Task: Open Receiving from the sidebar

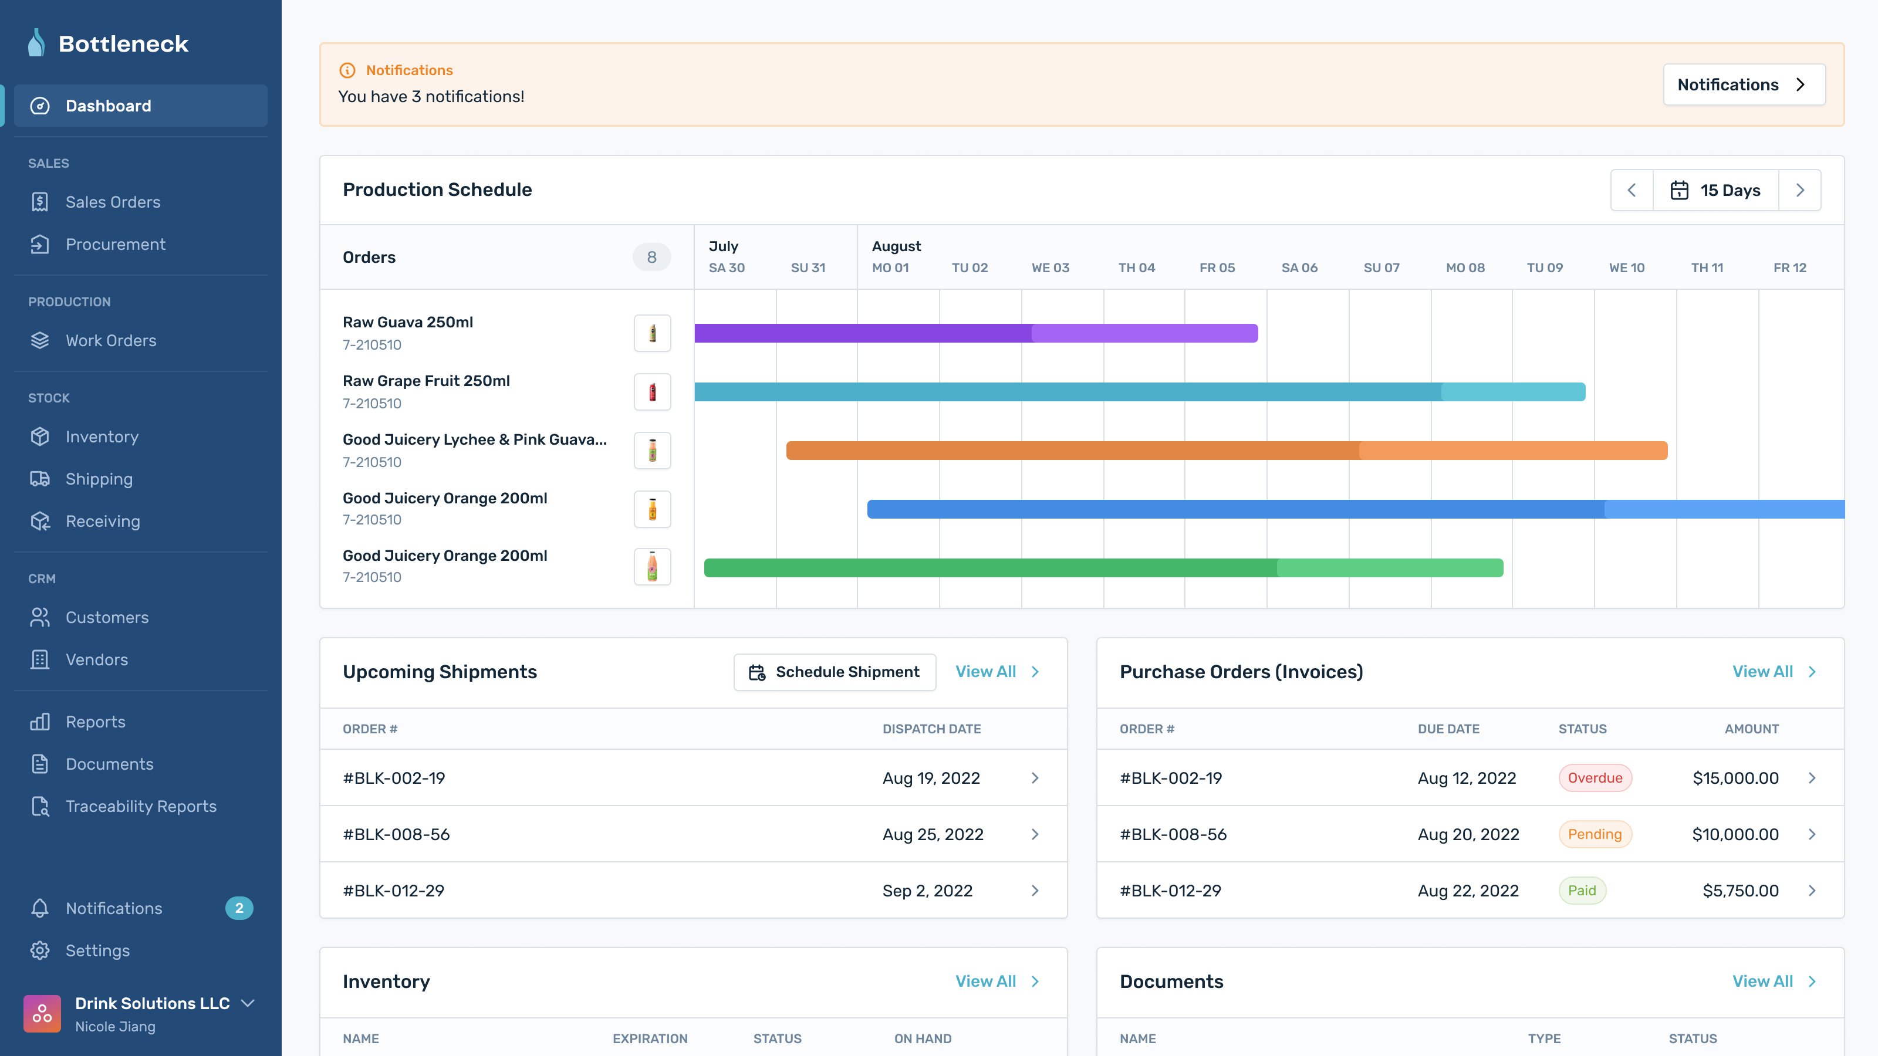Action: pos(102,521)
